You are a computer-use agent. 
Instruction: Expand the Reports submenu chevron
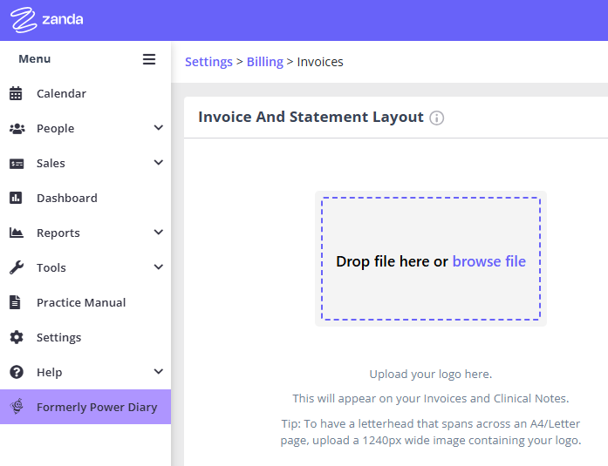[158, 232]
